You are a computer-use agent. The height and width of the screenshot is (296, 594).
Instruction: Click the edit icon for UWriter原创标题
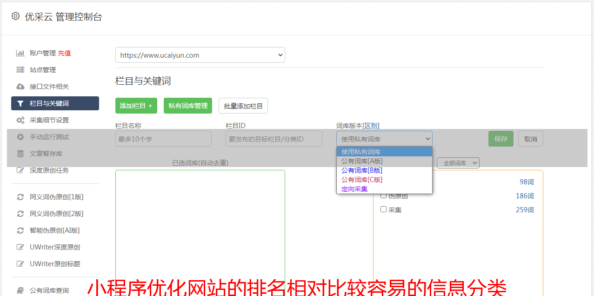(20, 264)
